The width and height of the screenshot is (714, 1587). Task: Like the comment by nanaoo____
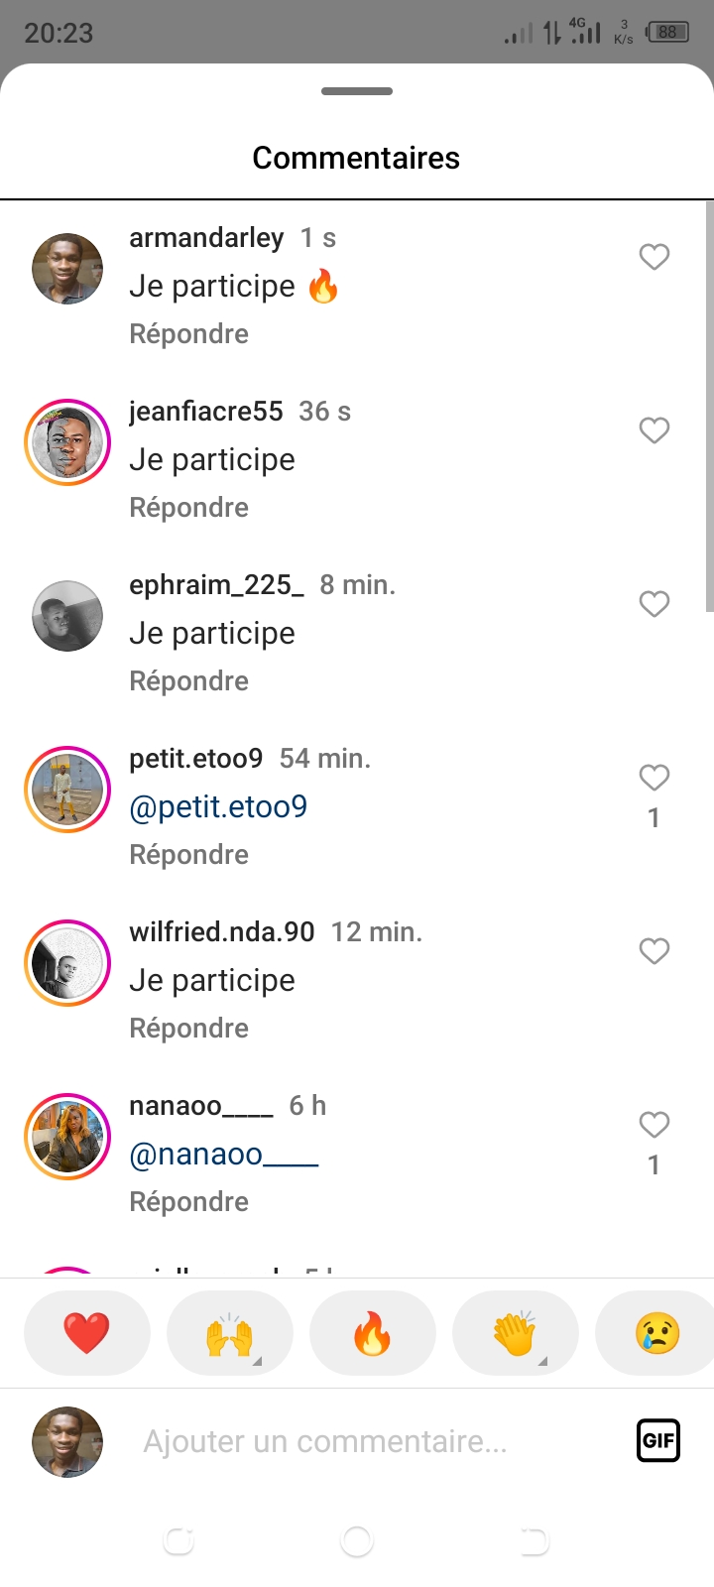pos(654,1125)
